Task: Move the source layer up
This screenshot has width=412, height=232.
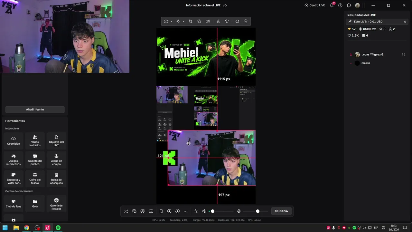Action: (x=218, y=21)
